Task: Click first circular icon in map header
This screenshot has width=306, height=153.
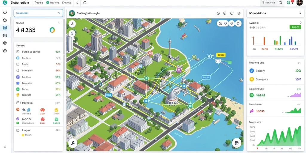Action: coord(218,13)
